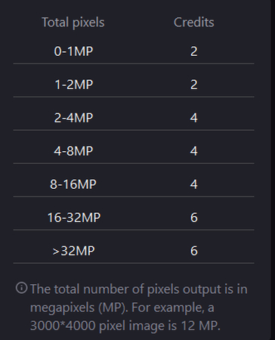Click the credit value for 0-1MP
This screenshot has width=275, height=340.
point(194,51)
